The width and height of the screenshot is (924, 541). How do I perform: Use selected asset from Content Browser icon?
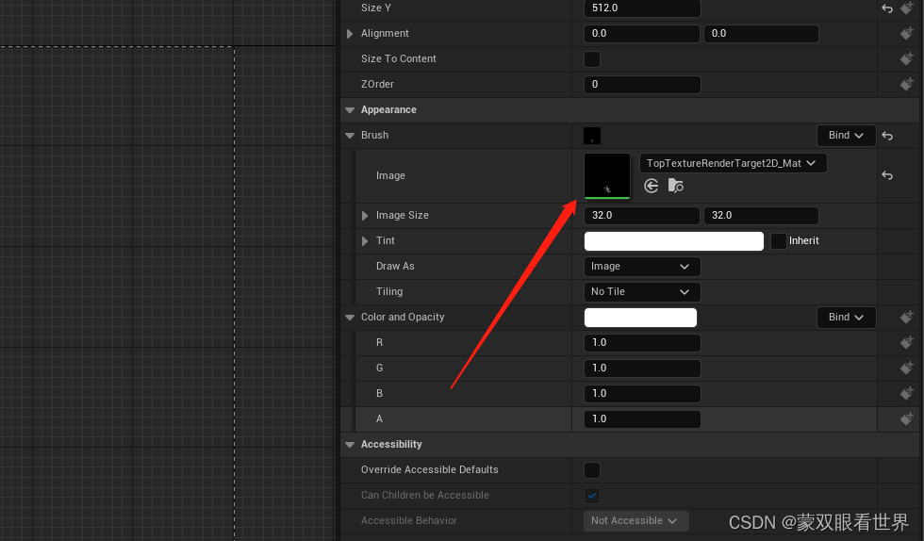tap(652, 187)
